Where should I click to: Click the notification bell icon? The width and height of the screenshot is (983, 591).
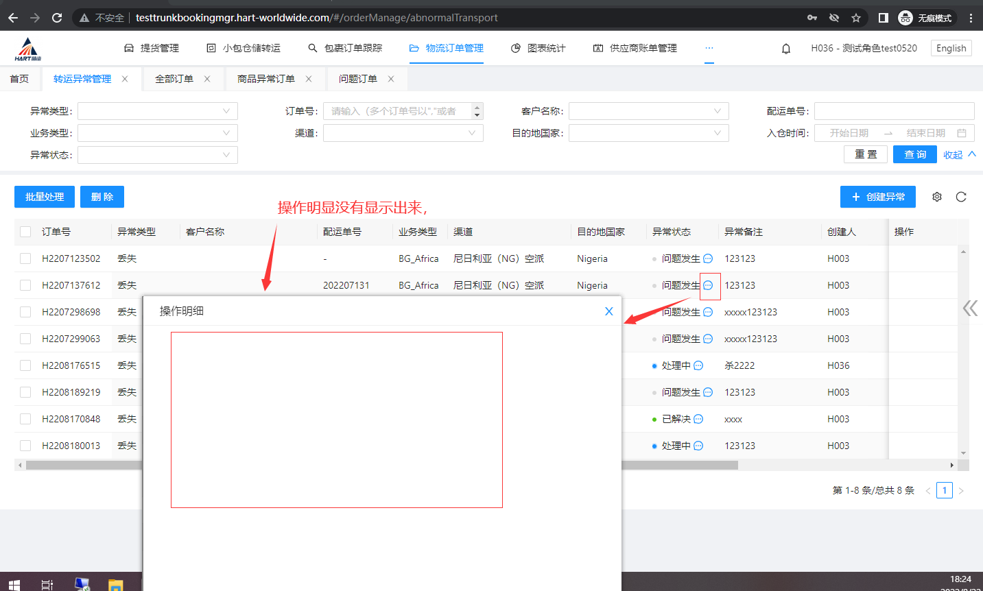click(x=786, y=49)
